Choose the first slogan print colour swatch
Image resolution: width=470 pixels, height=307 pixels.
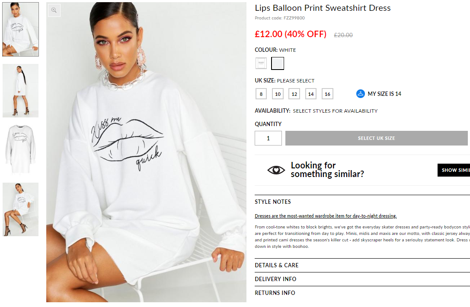(261, 63)
